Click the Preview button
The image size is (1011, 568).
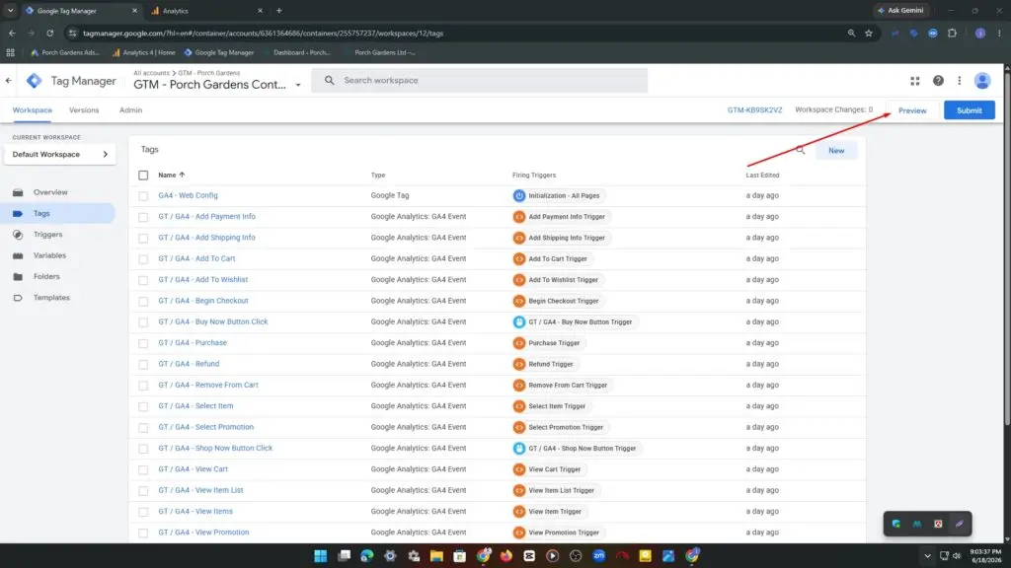912,110
